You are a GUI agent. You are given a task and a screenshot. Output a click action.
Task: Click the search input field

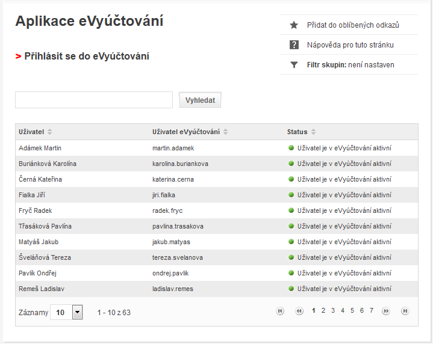[94, 100]
